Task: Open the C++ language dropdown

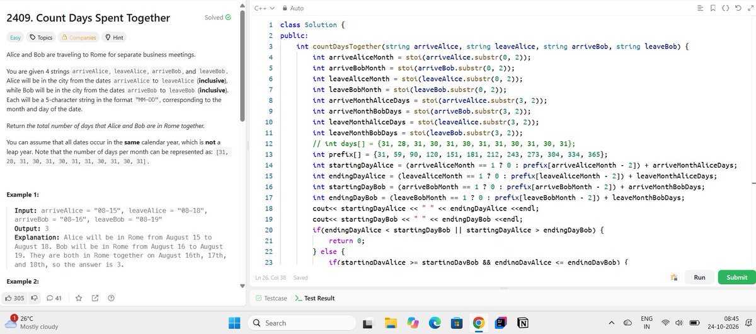Action: click(265, 8)
